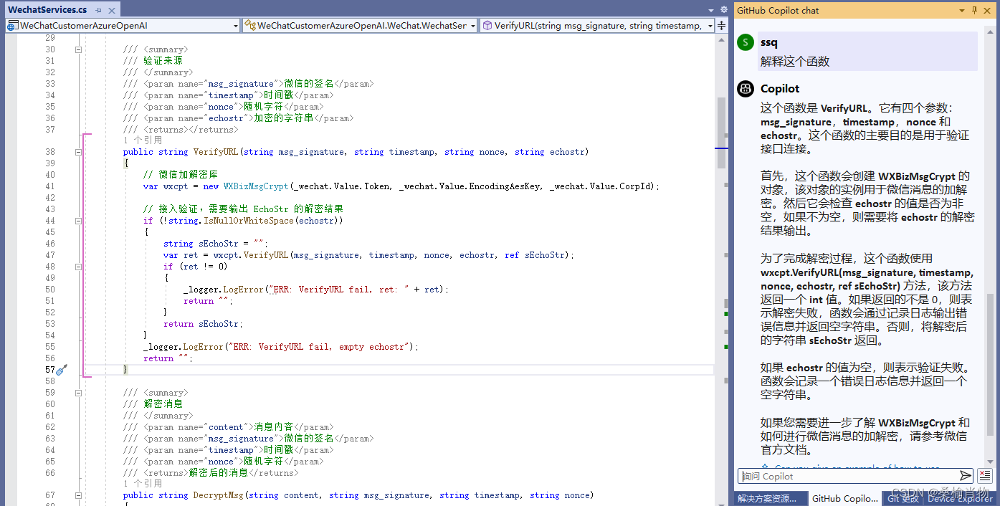Click line number 41 in the gutter
Viewport: 1000px width, 506px height.
(49, 186)
